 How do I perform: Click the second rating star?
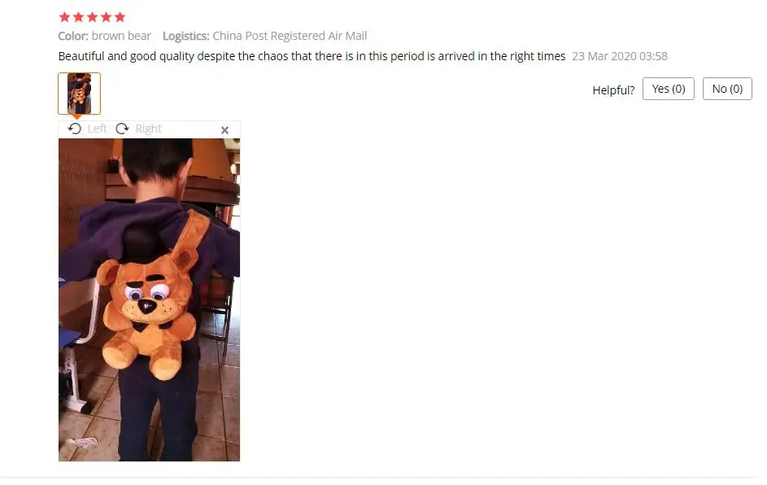click(x=78, y=17)
